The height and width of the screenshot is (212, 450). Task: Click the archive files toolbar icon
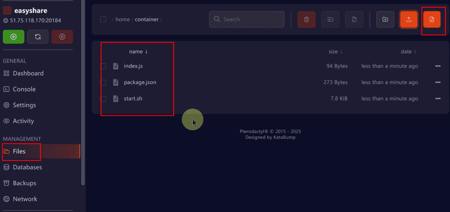click(354, 19)
